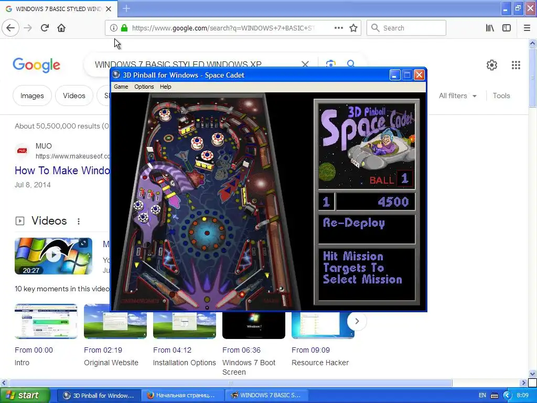Click the vertical scrollbar down arrow
This screenshot has height=403, width=537.
click(x=532, y=374)
